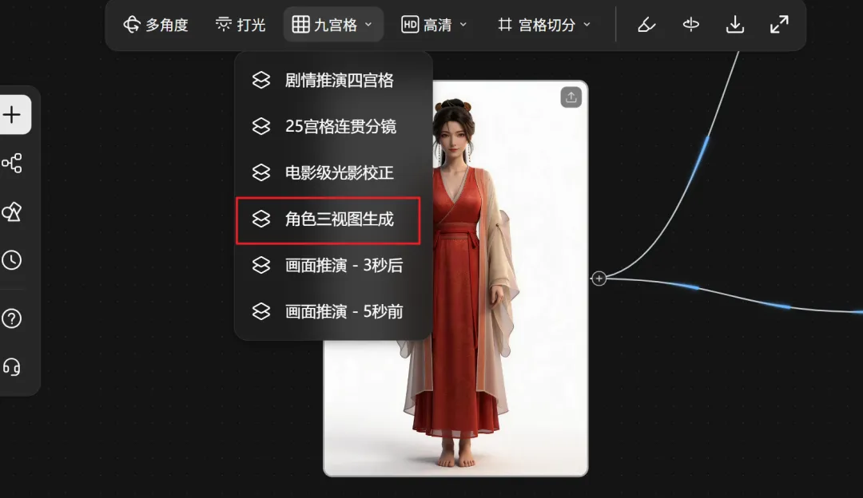Image resolution: width=863 pixels, height=498 pixels.
Task: Download the image with the download icon
Action: [x=735, y=25]
